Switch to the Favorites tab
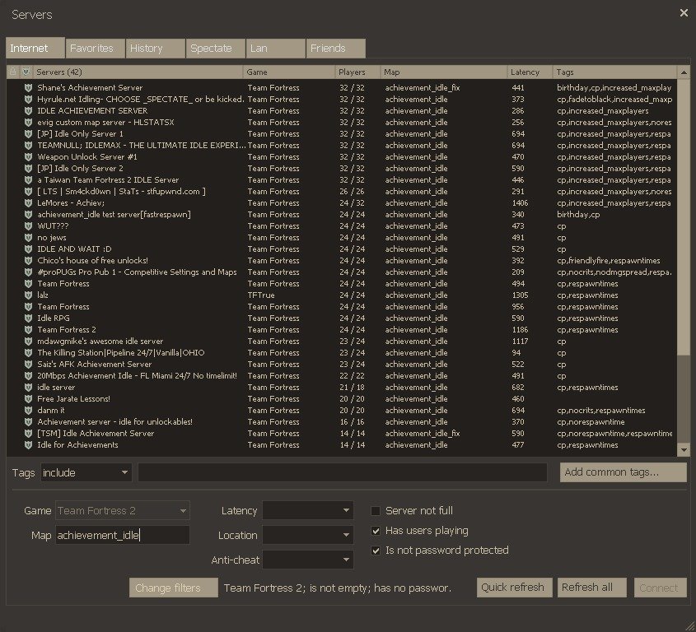Viewport: 696px width, 632px height. point(96,49)
